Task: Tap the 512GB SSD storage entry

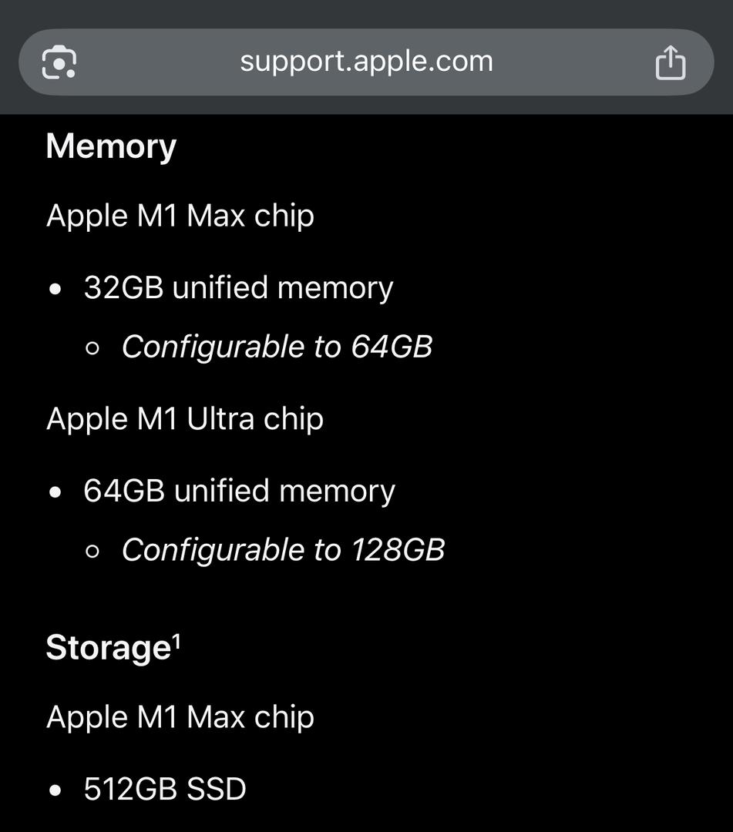Action: tap(165, 789)
